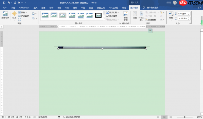The width and height of the screenshot is (203, 119).
Task: Apply the black double-frame picture style
Action: point(98,15)
